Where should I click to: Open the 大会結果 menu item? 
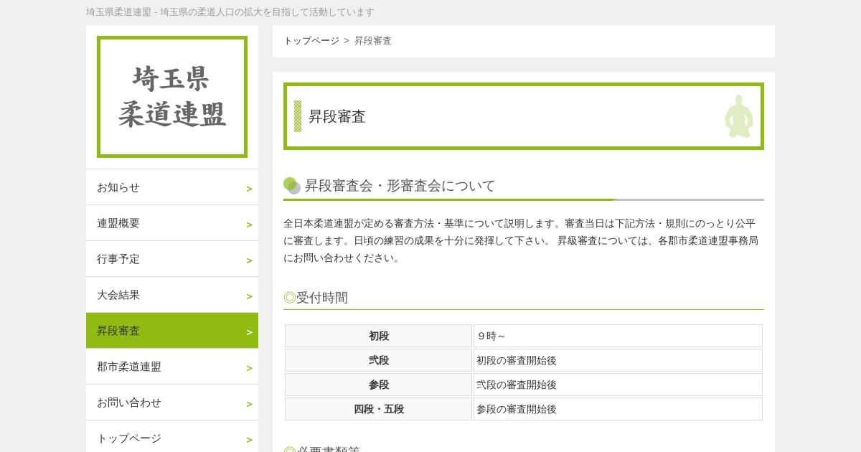coord(172,295)
